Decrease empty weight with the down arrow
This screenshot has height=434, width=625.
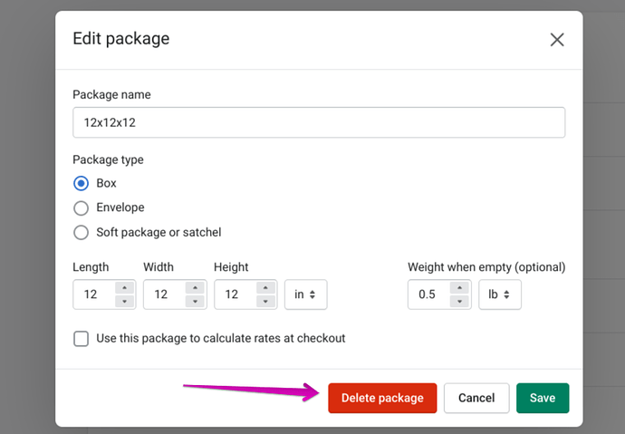[460, 302]
